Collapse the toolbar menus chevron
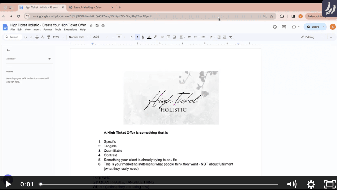 click(331, 37)
